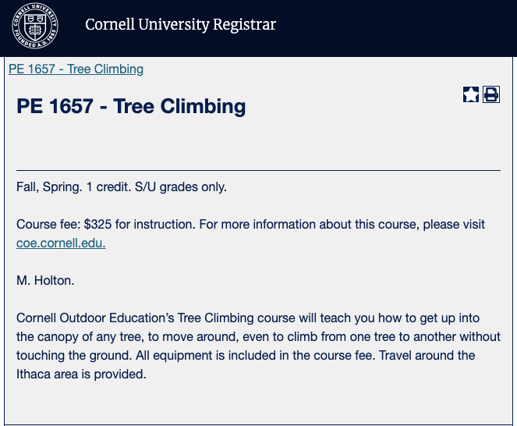Viewport: 517px width, 426px height.
Task: Click "Ithaca area is provided" text
Action: tap(81, 374)
